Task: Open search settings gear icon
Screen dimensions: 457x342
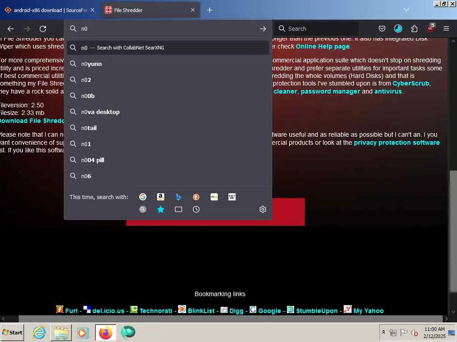Action: click(x=262, y=209)
